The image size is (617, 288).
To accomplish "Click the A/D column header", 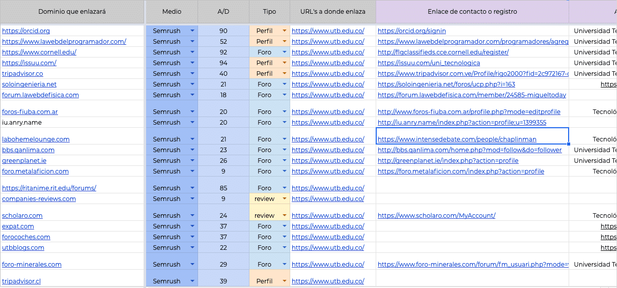I will pyautogui.click(x=223, y=11).
